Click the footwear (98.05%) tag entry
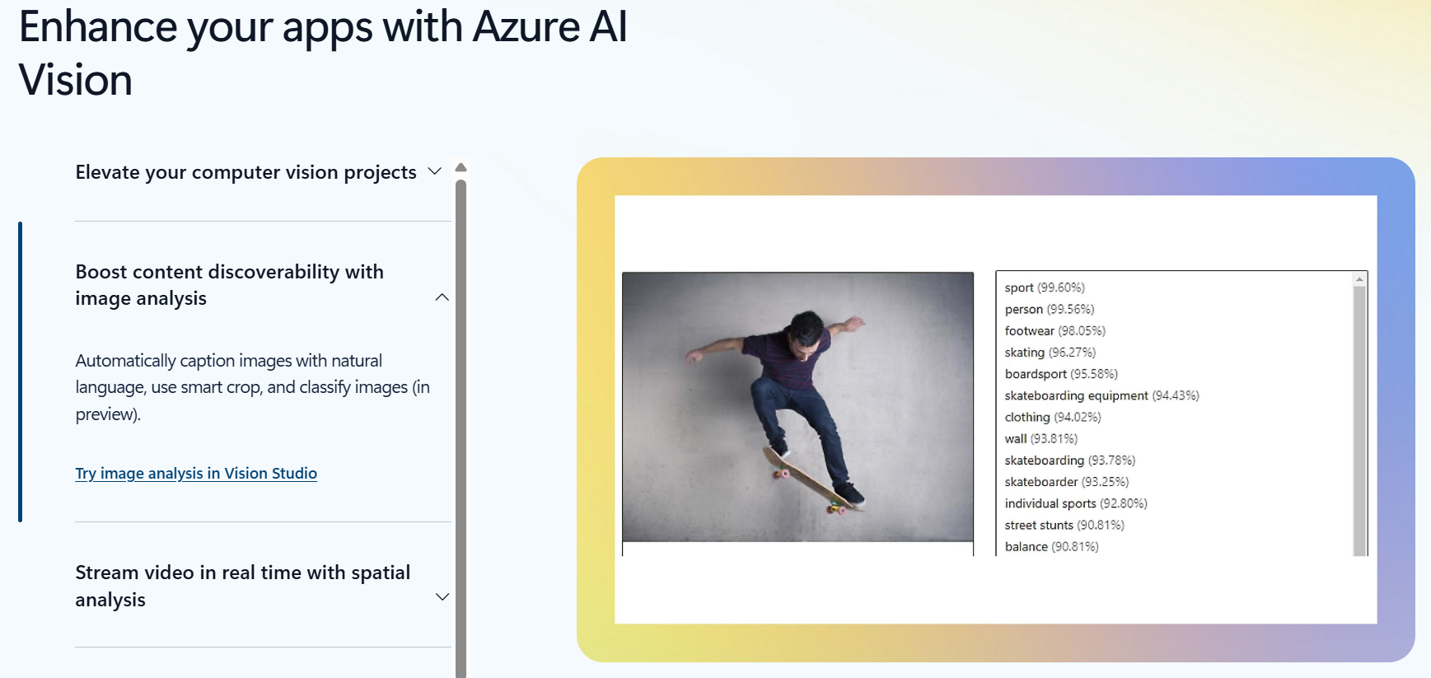The width and height of the screenshot is (1431, 678). click(x=1055, y=330)
